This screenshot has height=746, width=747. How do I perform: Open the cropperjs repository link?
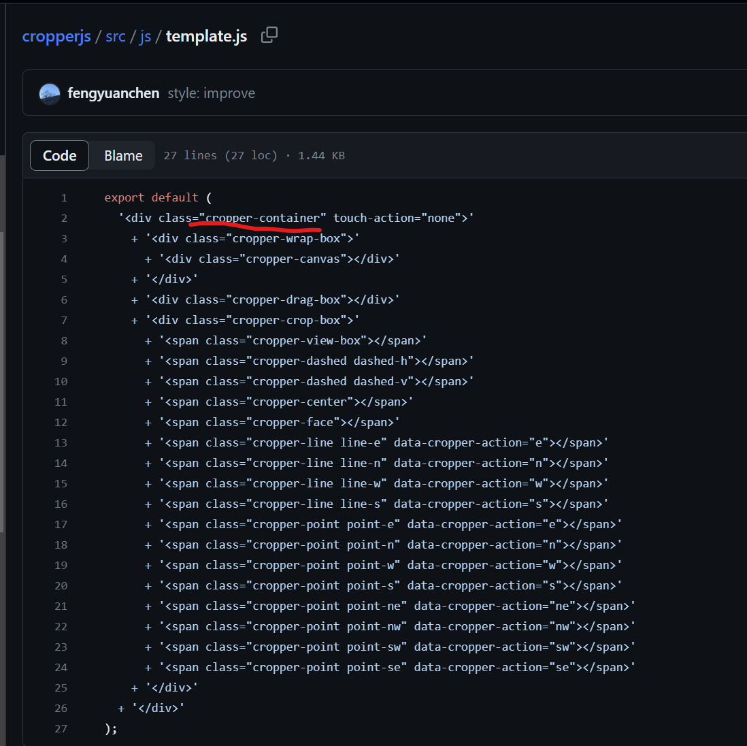tap(56, 36)
